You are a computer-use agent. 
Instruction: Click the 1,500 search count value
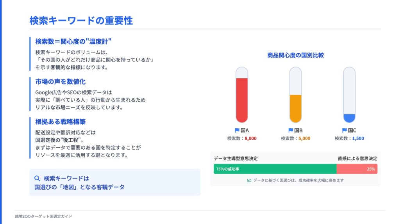[x=358, y=138]
